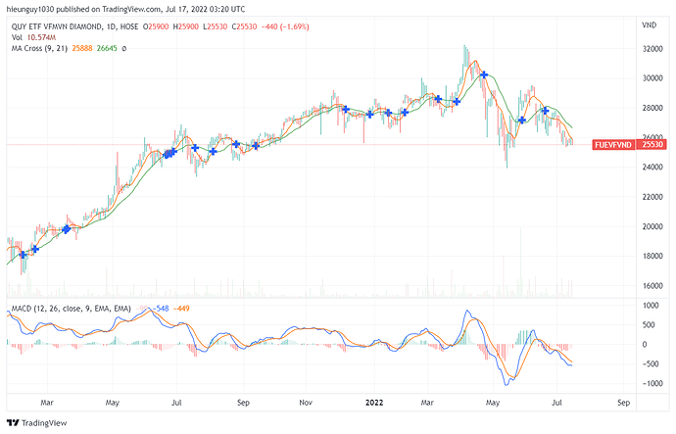Select the orange 25888 MA value
Viewport: 676px width, 434px height.
pos(82,48)
